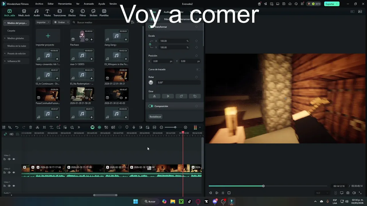The image size is (367, 206).
Task: Open the Ayuda menu
Action: click(101, 4)
